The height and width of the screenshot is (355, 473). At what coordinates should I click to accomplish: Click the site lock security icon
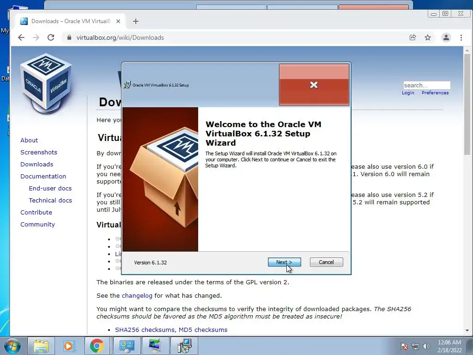coord(69,37)
